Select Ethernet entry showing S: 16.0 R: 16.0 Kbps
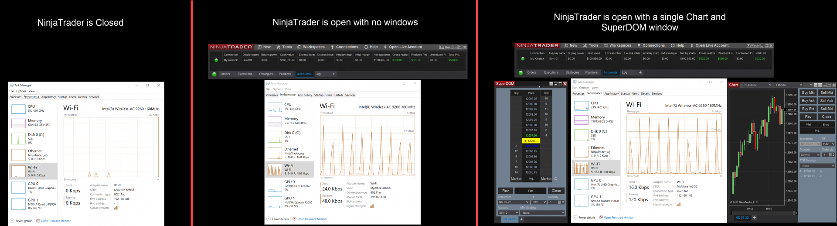Screen dimensions: 837x226 [289, 153]
